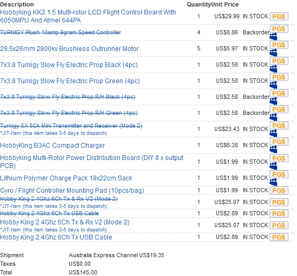Click the blue people icon for Prop R/H Green (4pc)

pyautogui.click(x=273, y=117)
